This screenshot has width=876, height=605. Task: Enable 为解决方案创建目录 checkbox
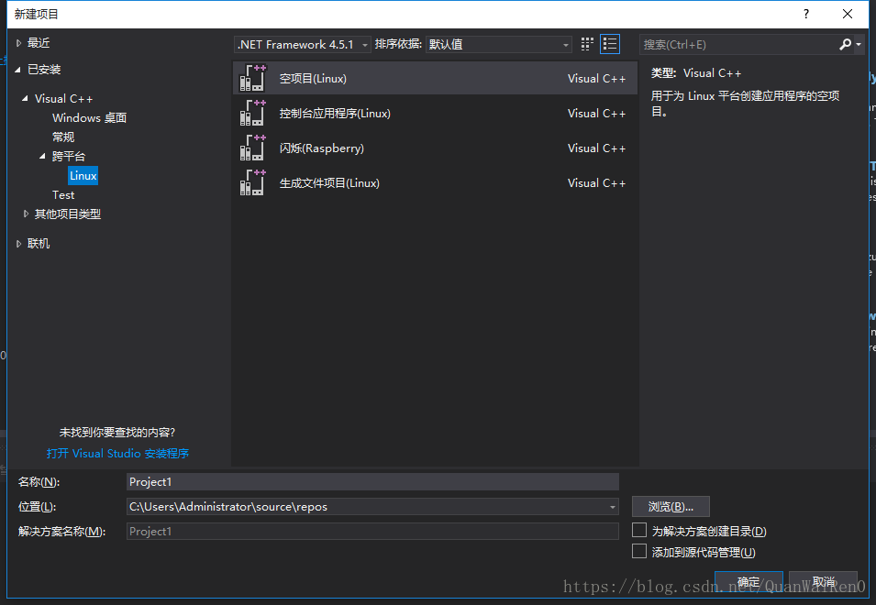[638, 530]
